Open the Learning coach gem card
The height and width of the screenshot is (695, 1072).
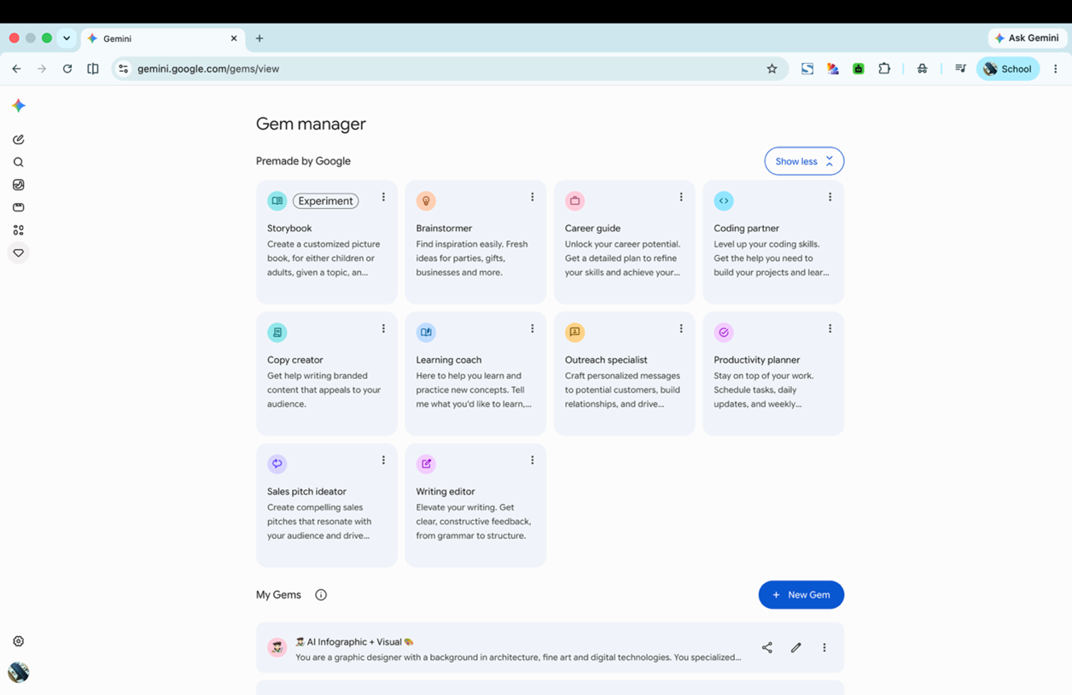coord(475,374)
